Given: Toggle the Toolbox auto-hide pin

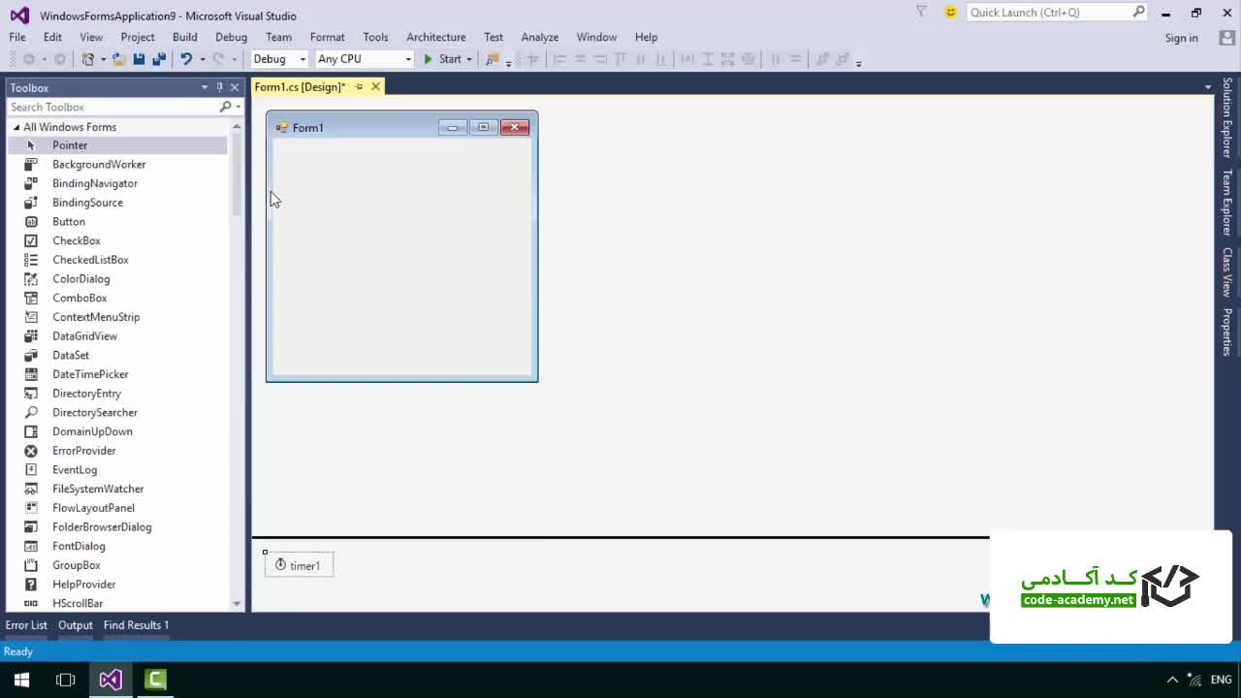Looking at the screenshot, I should tap(219, 87).
